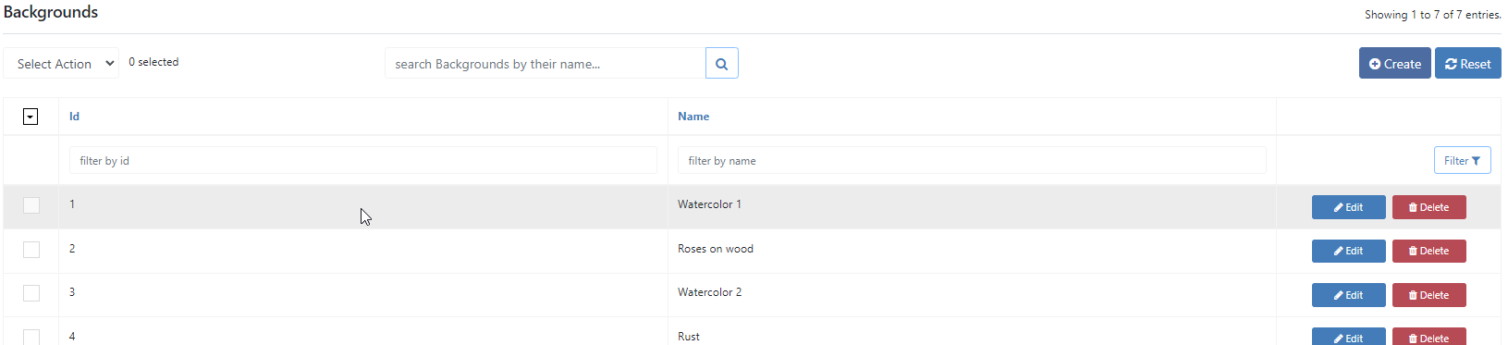The height and width of the screenshot is (345, 1508).
Task: Delete the Roses on wood background
Action: [x=1428, y=251]
